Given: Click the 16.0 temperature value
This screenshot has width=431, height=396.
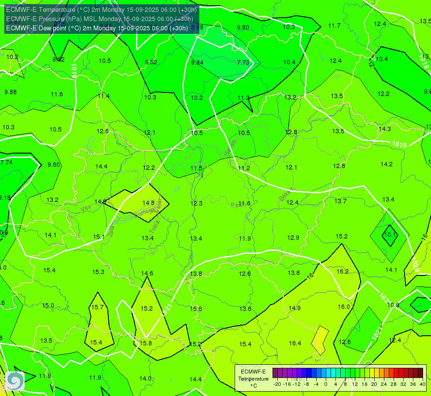Looking at the screenshot, I should coord(343,307).
